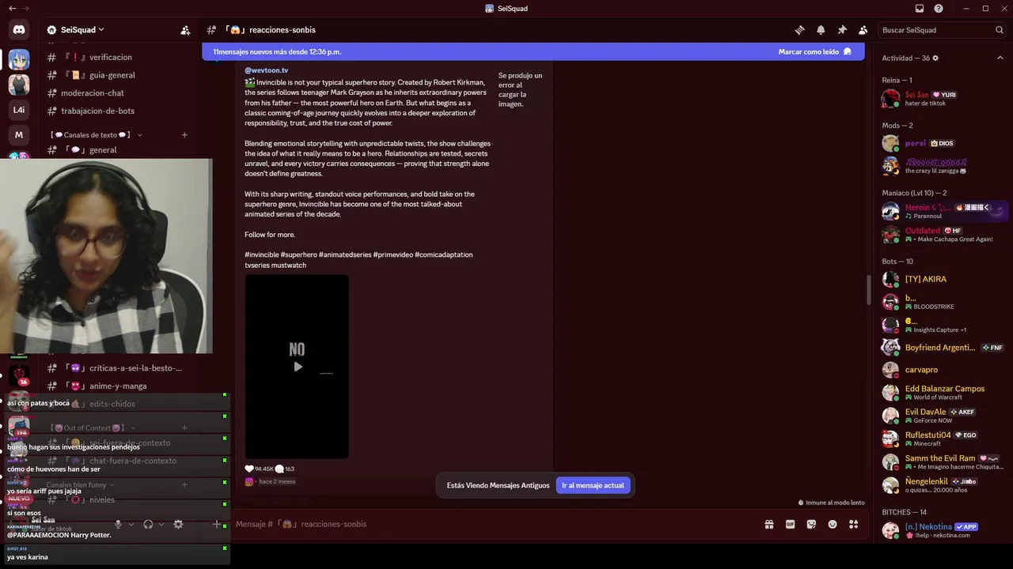The image size is (1013, 569).
Task: Open the criticas-a-sei-la-besto channel
Action: click(119, 367)
